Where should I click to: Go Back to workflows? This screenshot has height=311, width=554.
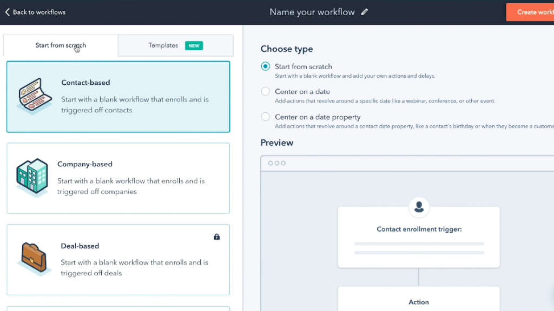coord(35,12)
